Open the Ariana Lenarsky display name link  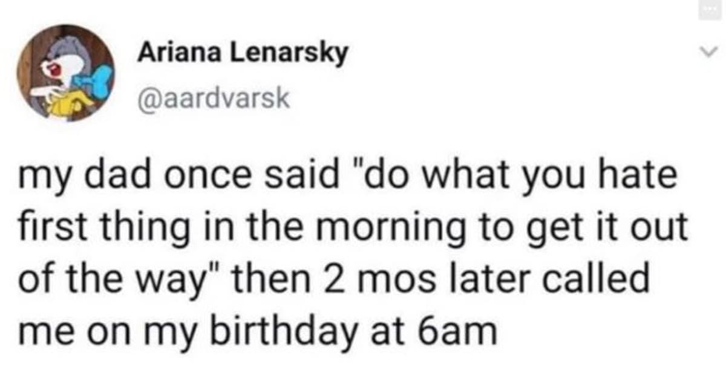[x=243, y=54]
